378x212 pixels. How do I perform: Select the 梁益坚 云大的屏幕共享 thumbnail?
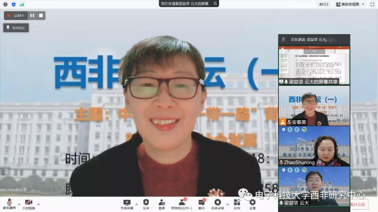(314, 65)
